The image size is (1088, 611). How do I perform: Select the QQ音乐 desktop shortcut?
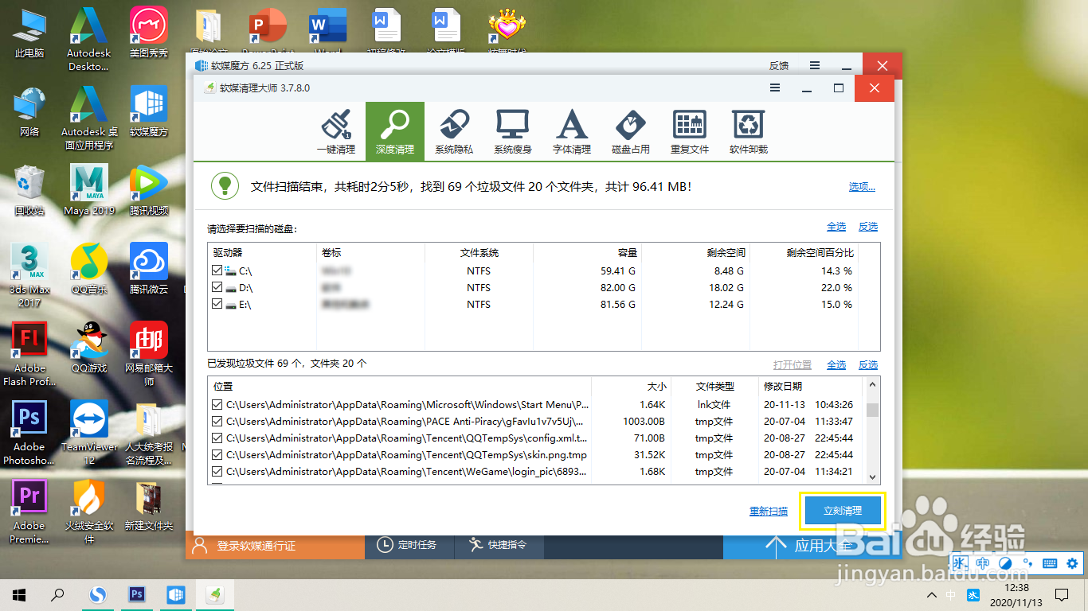coord(89,269)
